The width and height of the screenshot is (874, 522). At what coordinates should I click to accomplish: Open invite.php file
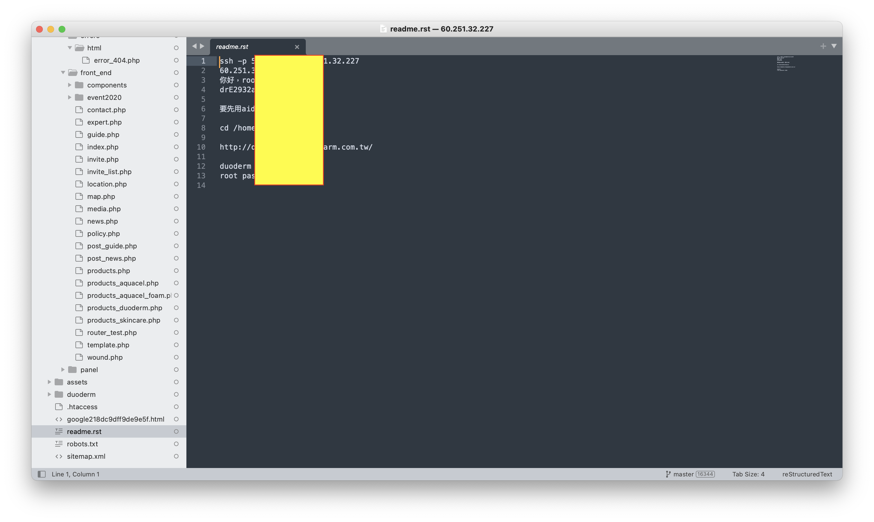[x=103, y=159]
